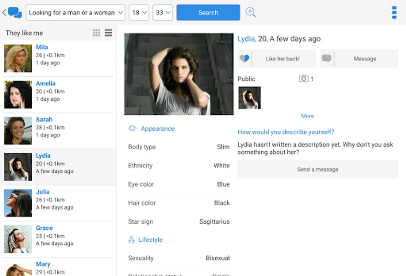The width and height of the screenshot is (406, 276).
Task: Go back with the left arrow
Action: (x=4, y=13)
